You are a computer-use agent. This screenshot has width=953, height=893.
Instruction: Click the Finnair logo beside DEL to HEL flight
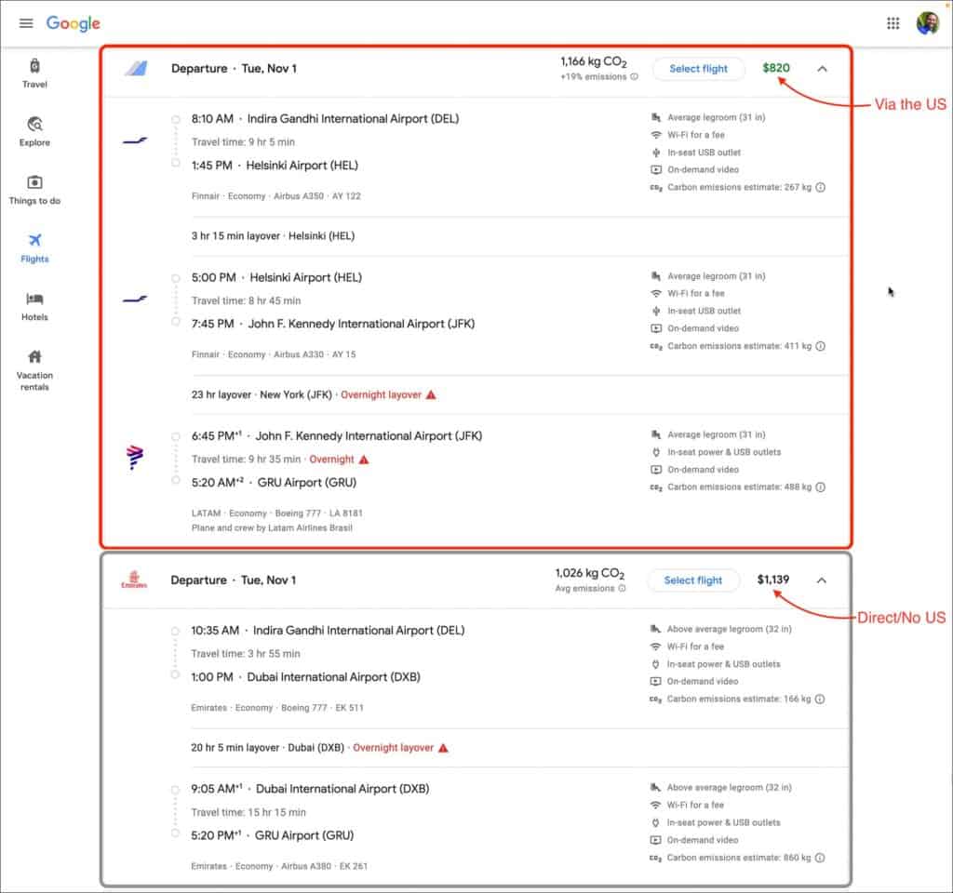(x=135, y=141)
